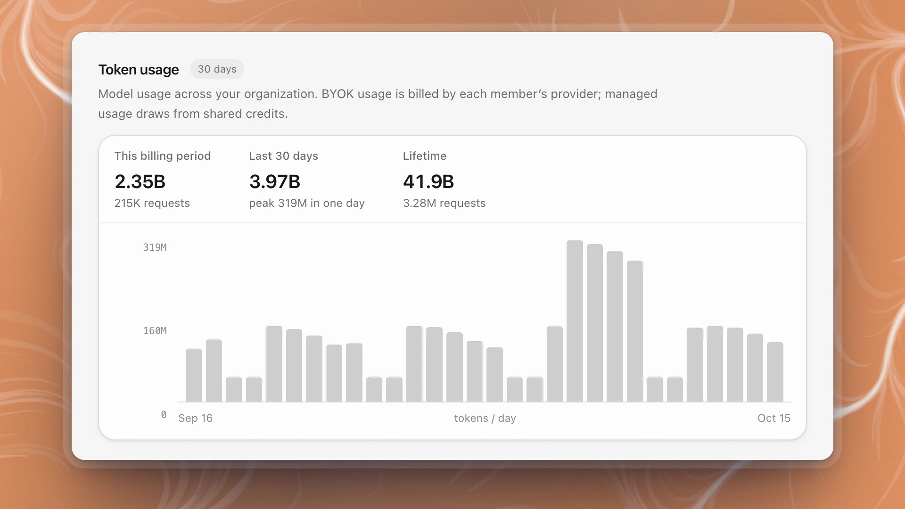Click the 160M y-axis label
This screenshot has height=509, width=905.
pyautogui.click(x=155, y=331)
